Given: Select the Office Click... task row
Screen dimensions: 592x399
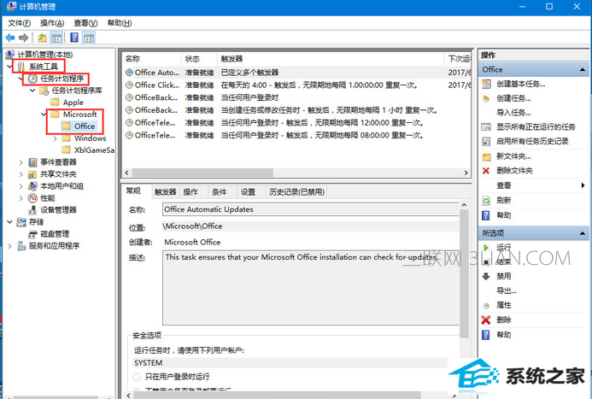Looking at the screenshot, I should pyautogui.click(x=297, y=85).
